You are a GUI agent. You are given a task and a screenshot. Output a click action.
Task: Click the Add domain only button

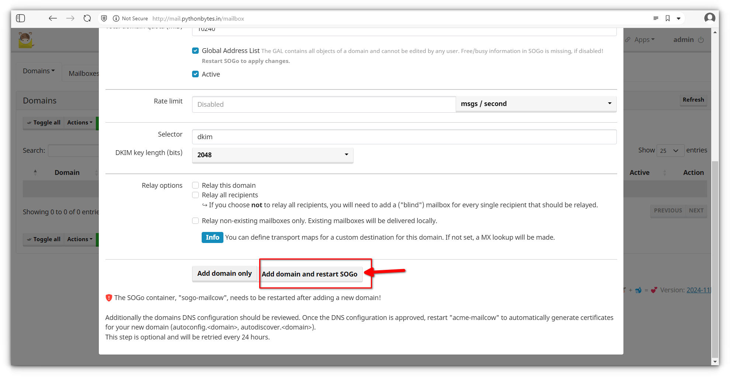[224, 273]
